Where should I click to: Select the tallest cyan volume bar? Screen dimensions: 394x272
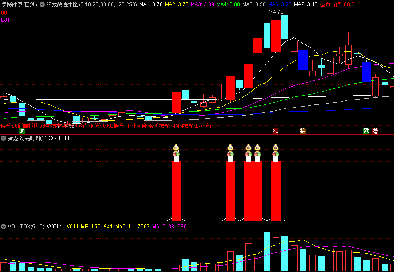point(267,251)
